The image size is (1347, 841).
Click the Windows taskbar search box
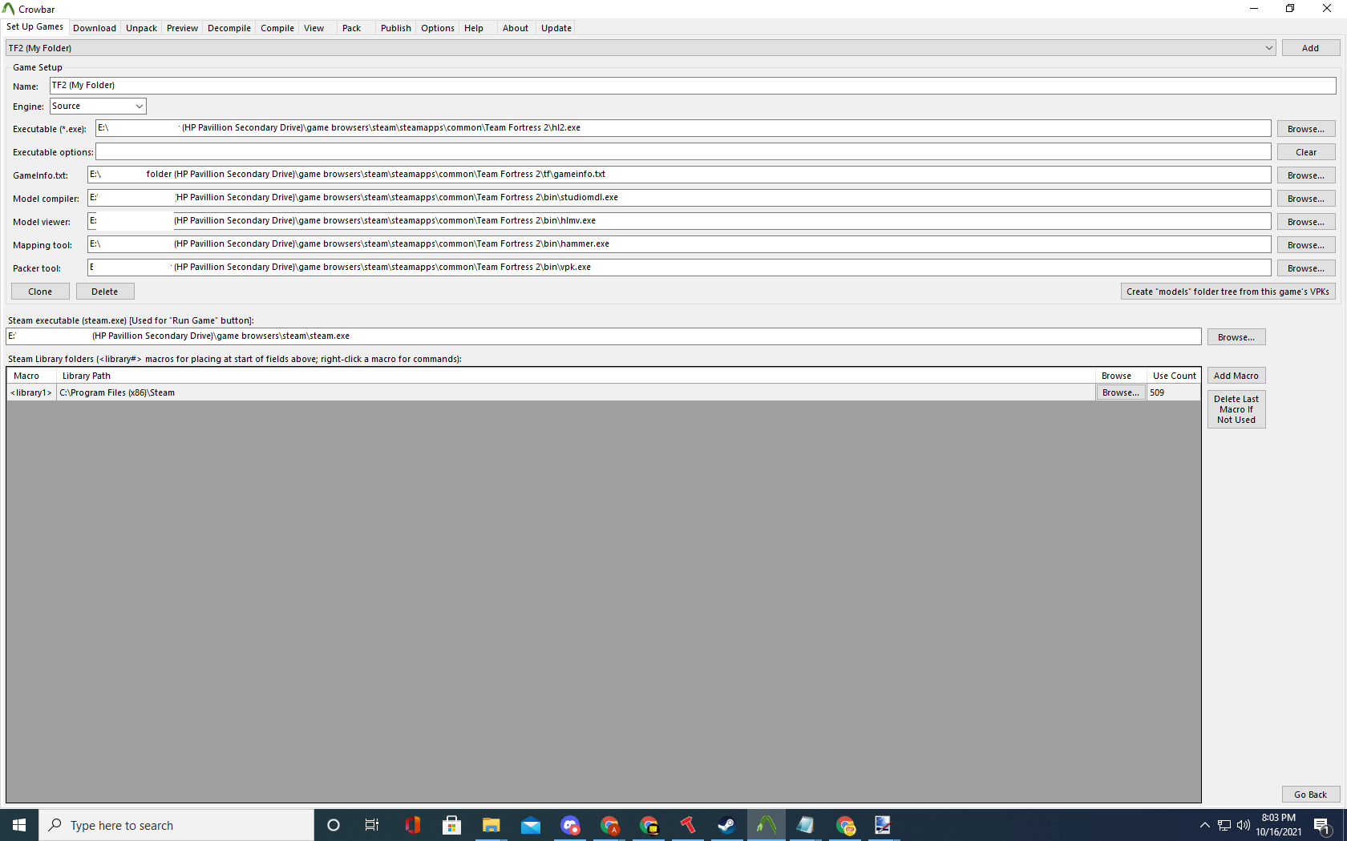click(x=176, y=825)
